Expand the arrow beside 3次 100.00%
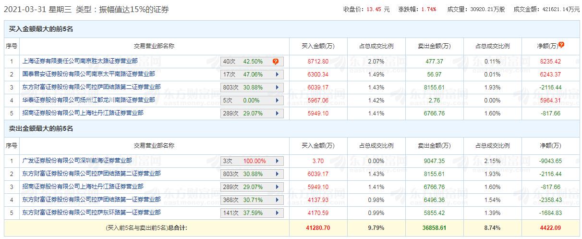Screen dimensions: 582x239 pyautogui.click(x=277, y=161)
